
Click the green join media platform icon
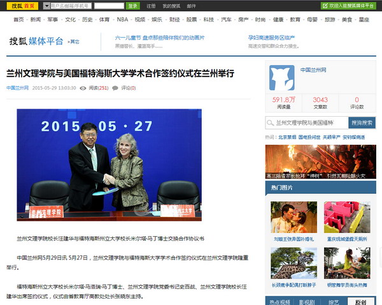(325, 6)
